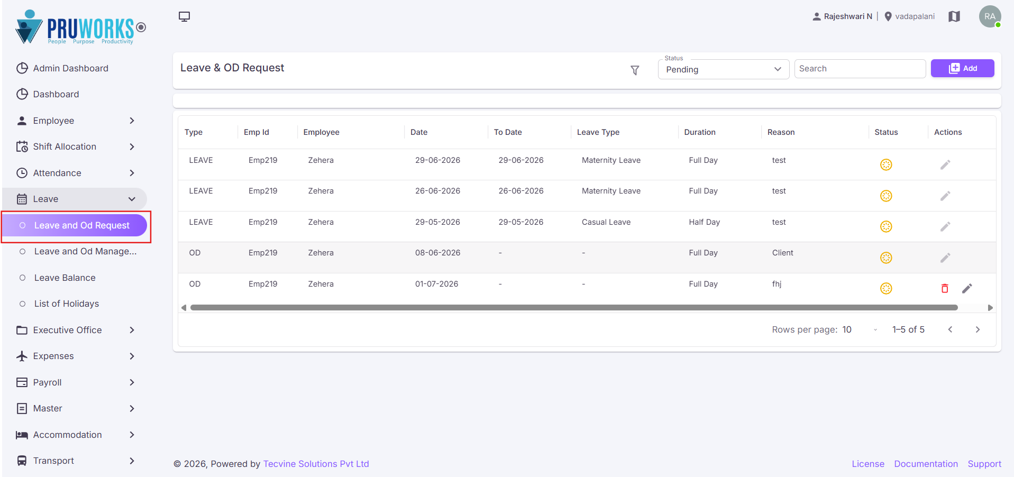Open List of Holidays page
This screenshot has width=1014, height=477.
(75, 304)
